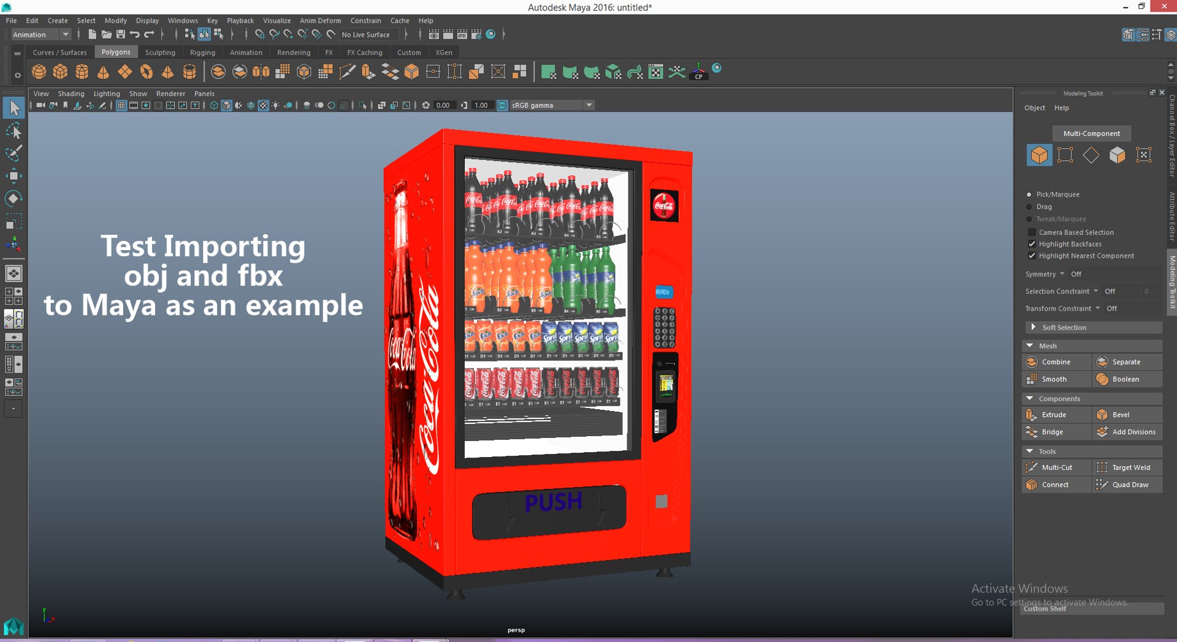Image resolution: width=1177 pixels, height=642 pixels.
Task: Click the Redo arrow icon
Action: tap(149, 34)
